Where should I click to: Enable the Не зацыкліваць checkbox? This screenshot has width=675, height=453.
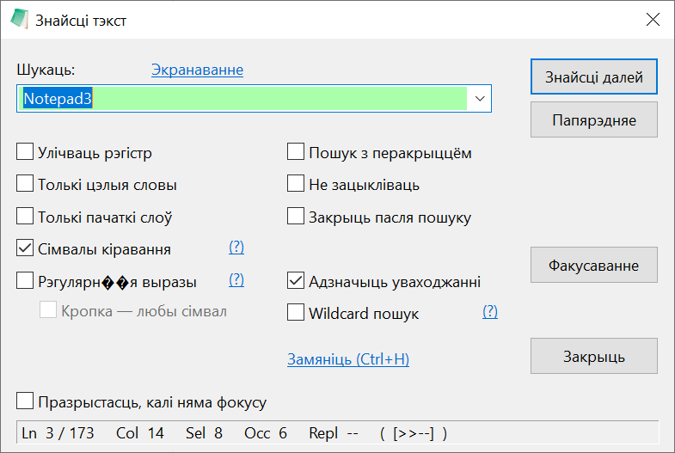coord(296,184)
